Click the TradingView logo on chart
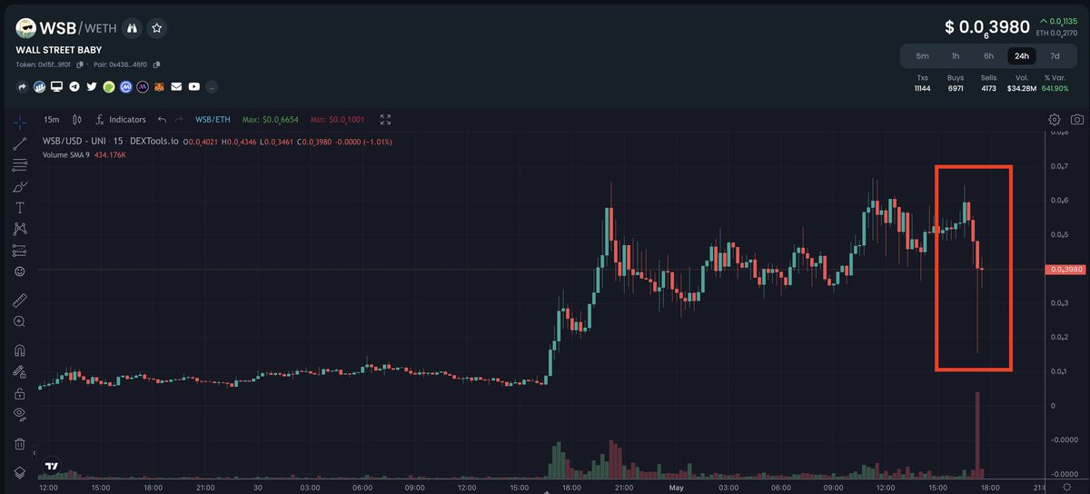 click(x=52, y=464)
